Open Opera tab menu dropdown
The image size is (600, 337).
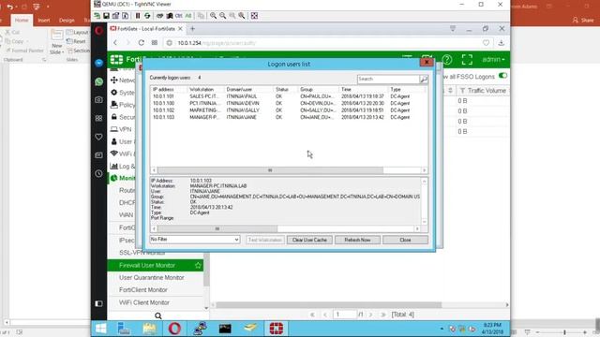453,29
